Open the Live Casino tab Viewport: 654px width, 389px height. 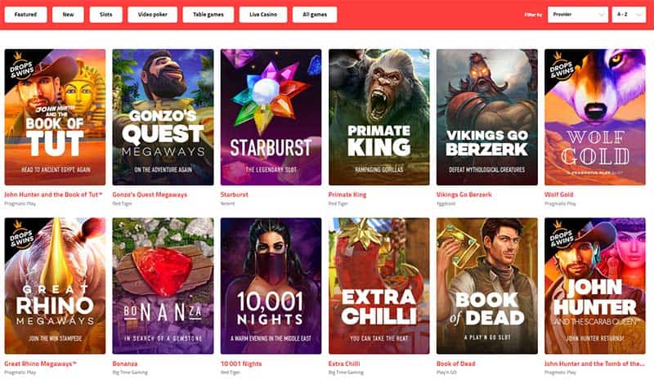(x=263, y=15)
